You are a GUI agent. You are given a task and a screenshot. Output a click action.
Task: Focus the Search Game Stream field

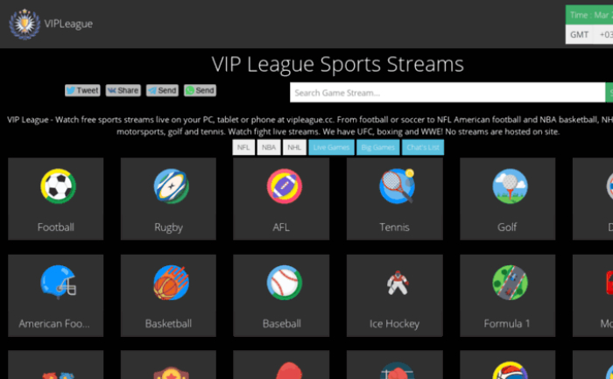[447, 93]
